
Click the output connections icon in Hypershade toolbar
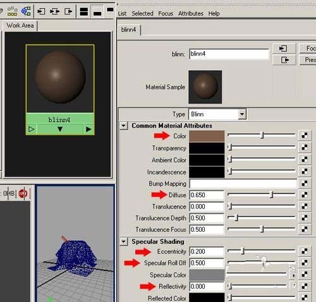pyautogui.click(x=68, y=11)
